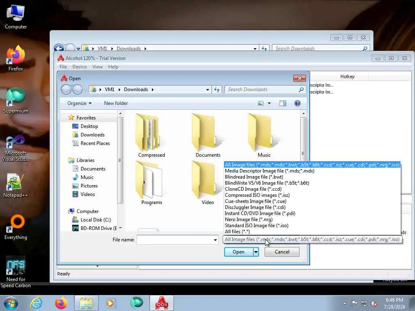This screenshot has width=415, height=311.
Task: Click the Windows Start orb
Action: (11, 303)
